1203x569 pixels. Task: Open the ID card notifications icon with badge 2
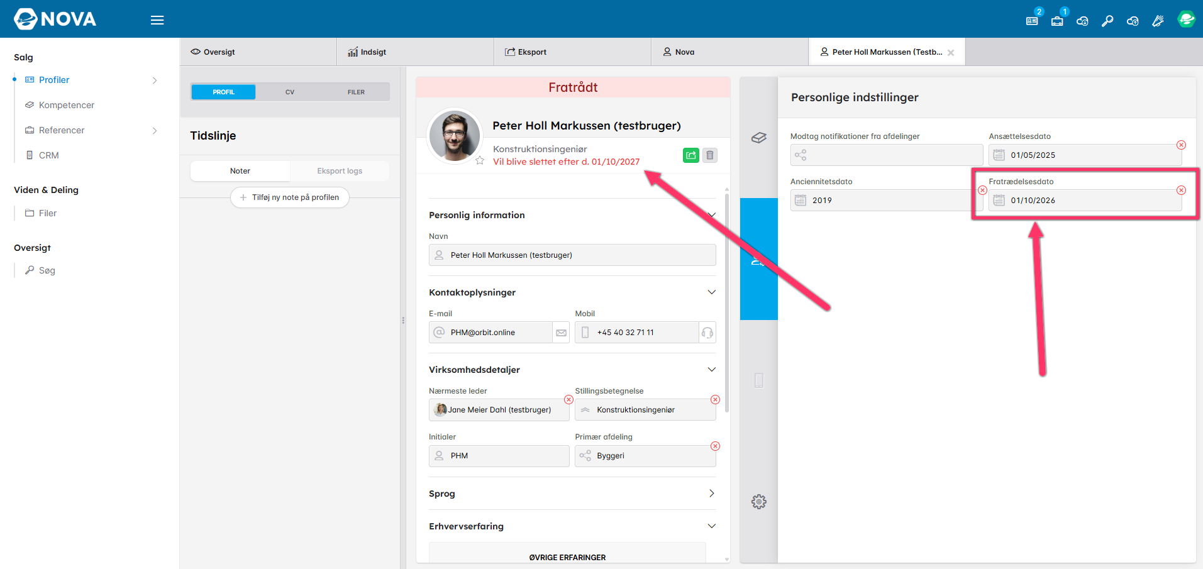[x=1032, y=20]
